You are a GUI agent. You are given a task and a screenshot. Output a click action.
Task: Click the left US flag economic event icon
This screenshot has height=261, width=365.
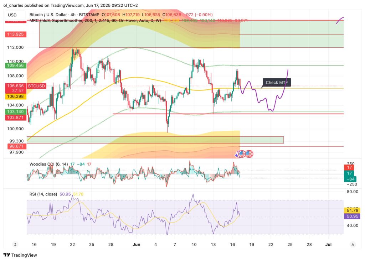click(242, 154)
